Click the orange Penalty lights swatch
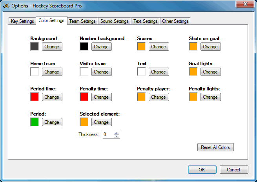Screen dimensions: 257x182 [x=193, y=97]
